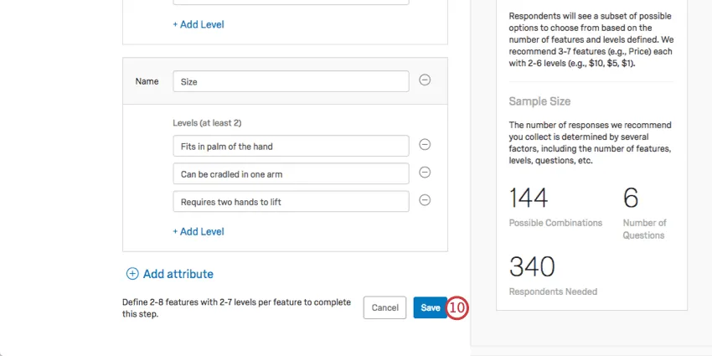Remove the Size attribute with minus icon
Image resolution: width=712 pixels, height=356 pixels.
pyautogui.click(x=425, y=80)
